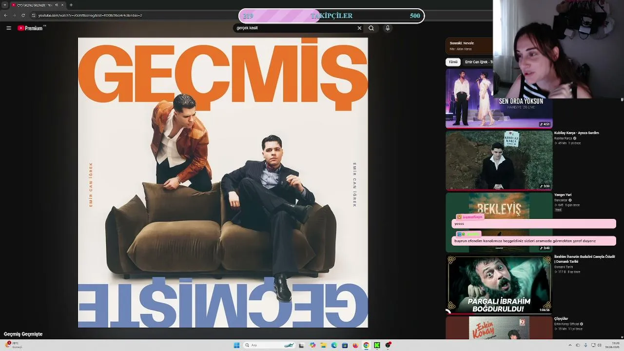This screenshot has height=351, width=624.
Task: Open Firefox from the taskbar
Action: (355, 345)
